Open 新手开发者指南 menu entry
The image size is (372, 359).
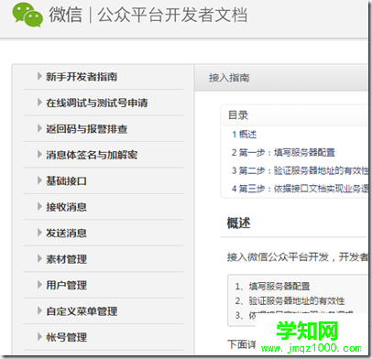82,77
